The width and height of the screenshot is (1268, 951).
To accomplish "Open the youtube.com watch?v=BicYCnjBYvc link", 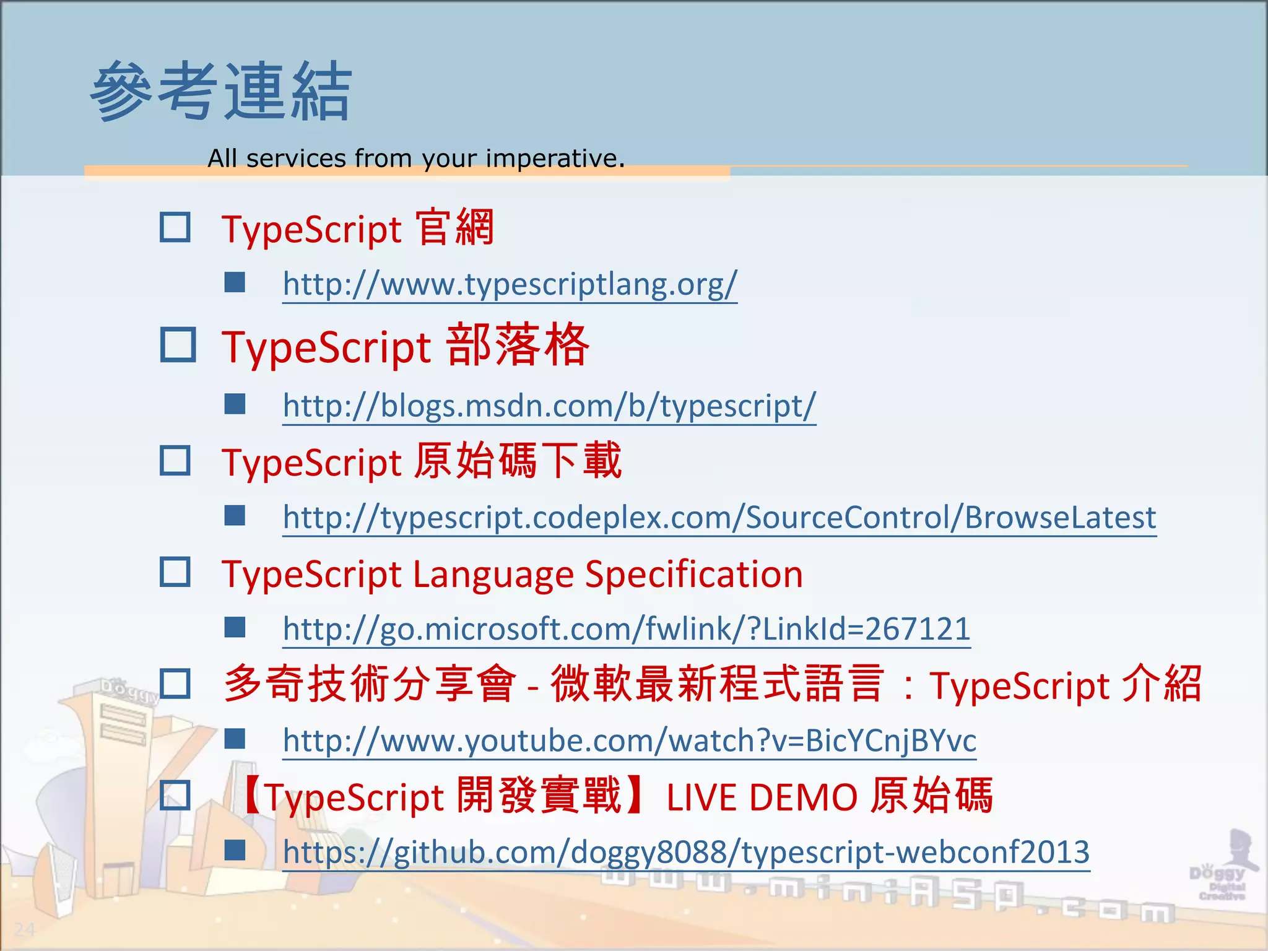I will click(630, 740).
